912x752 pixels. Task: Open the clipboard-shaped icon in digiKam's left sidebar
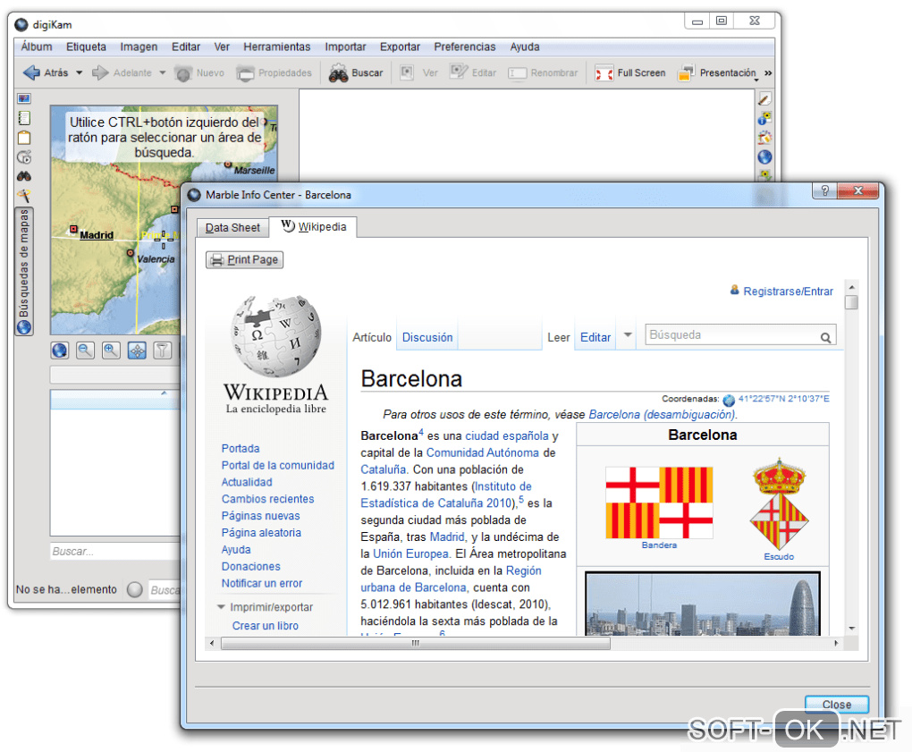(x=24, y=138)
